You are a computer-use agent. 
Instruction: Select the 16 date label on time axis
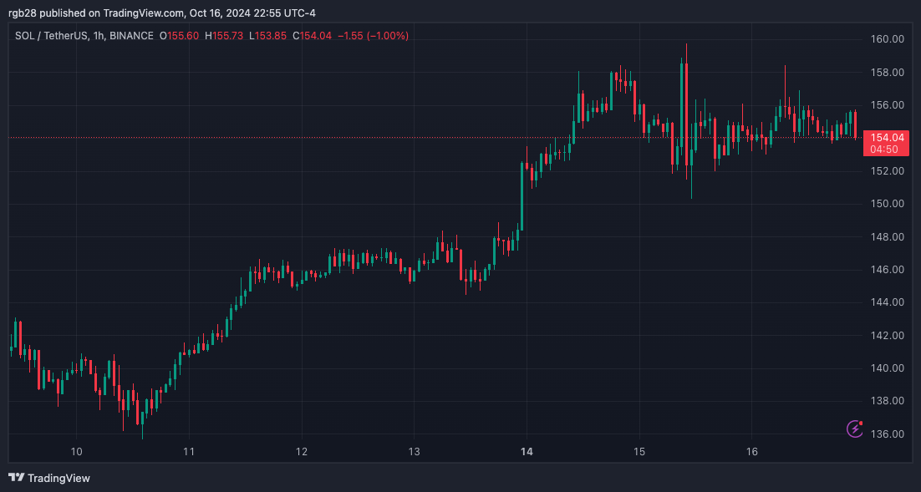tap(751, 452)
